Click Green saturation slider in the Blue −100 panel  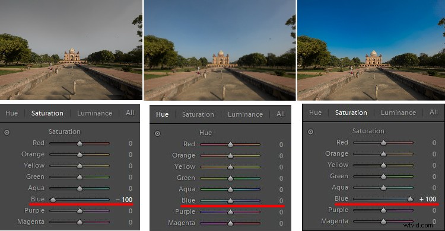[x=80, y=177]
